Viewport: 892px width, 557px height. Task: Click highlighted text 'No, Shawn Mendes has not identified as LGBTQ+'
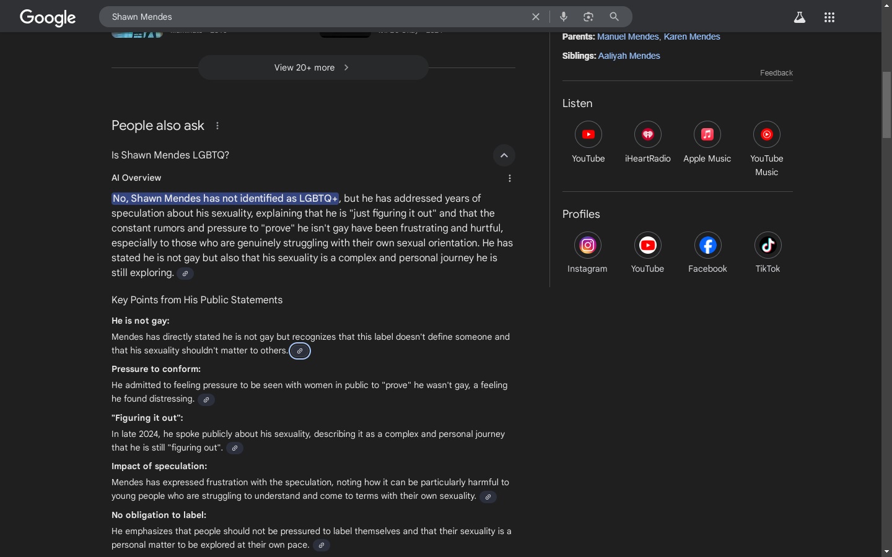tap(225, 199)
